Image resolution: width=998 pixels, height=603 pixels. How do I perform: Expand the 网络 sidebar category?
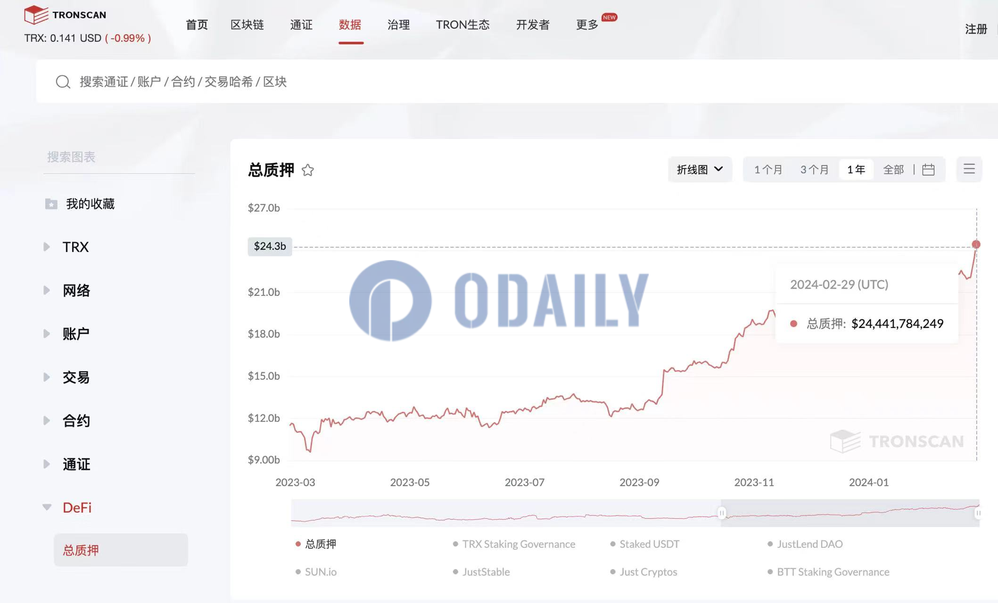click(x=66, y=290)
